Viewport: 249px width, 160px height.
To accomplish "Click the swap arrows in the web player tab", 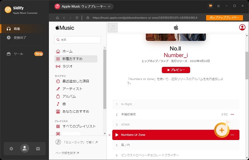I will coord(109,6).
